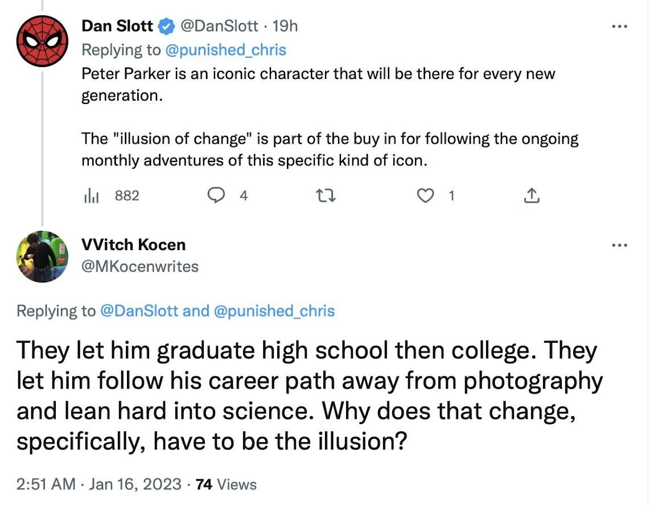The height and width of the screenshot is (507, 654).
Task: Open more options on Dan Slott's tweet
Action: 619,26
